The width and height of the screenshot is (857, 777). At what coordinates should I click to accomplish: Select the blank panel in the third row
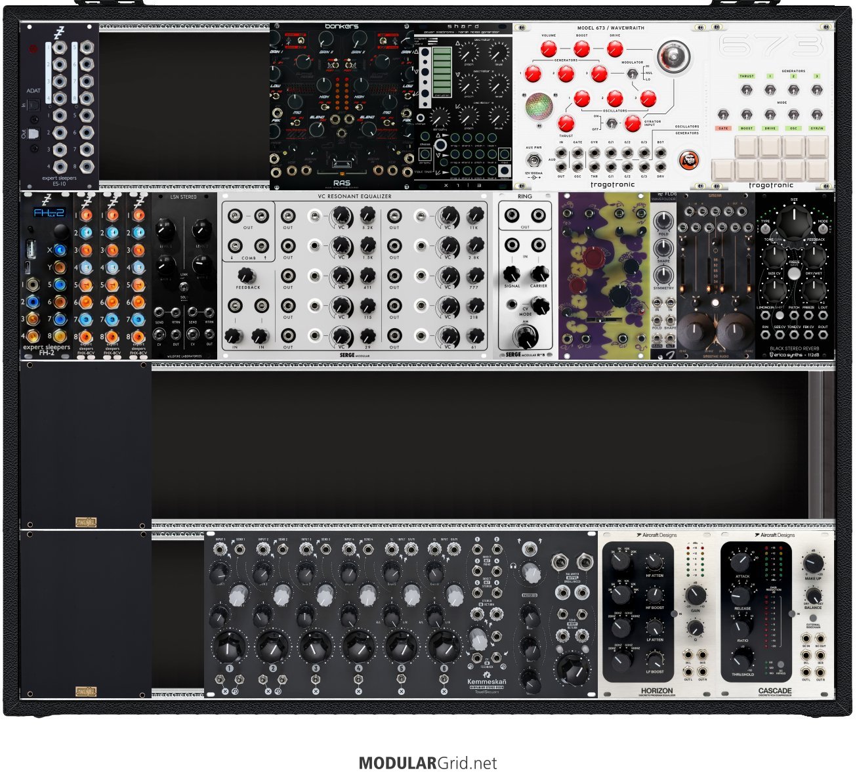(86, 445)
